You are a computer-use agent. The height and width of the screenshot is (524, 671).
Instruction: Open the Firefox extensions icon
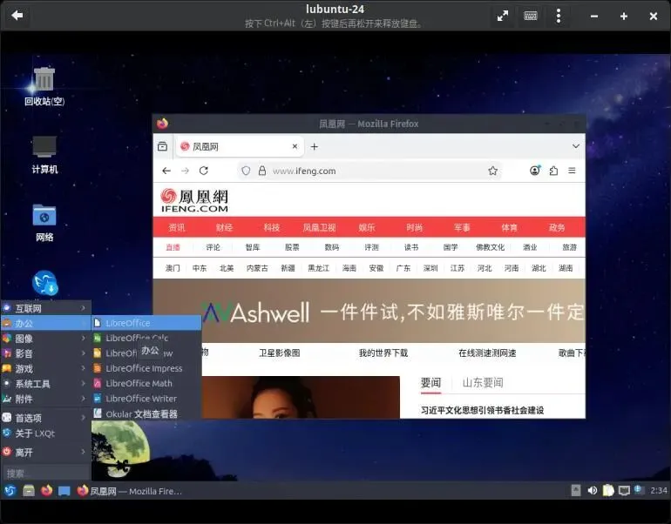(553, 171)
